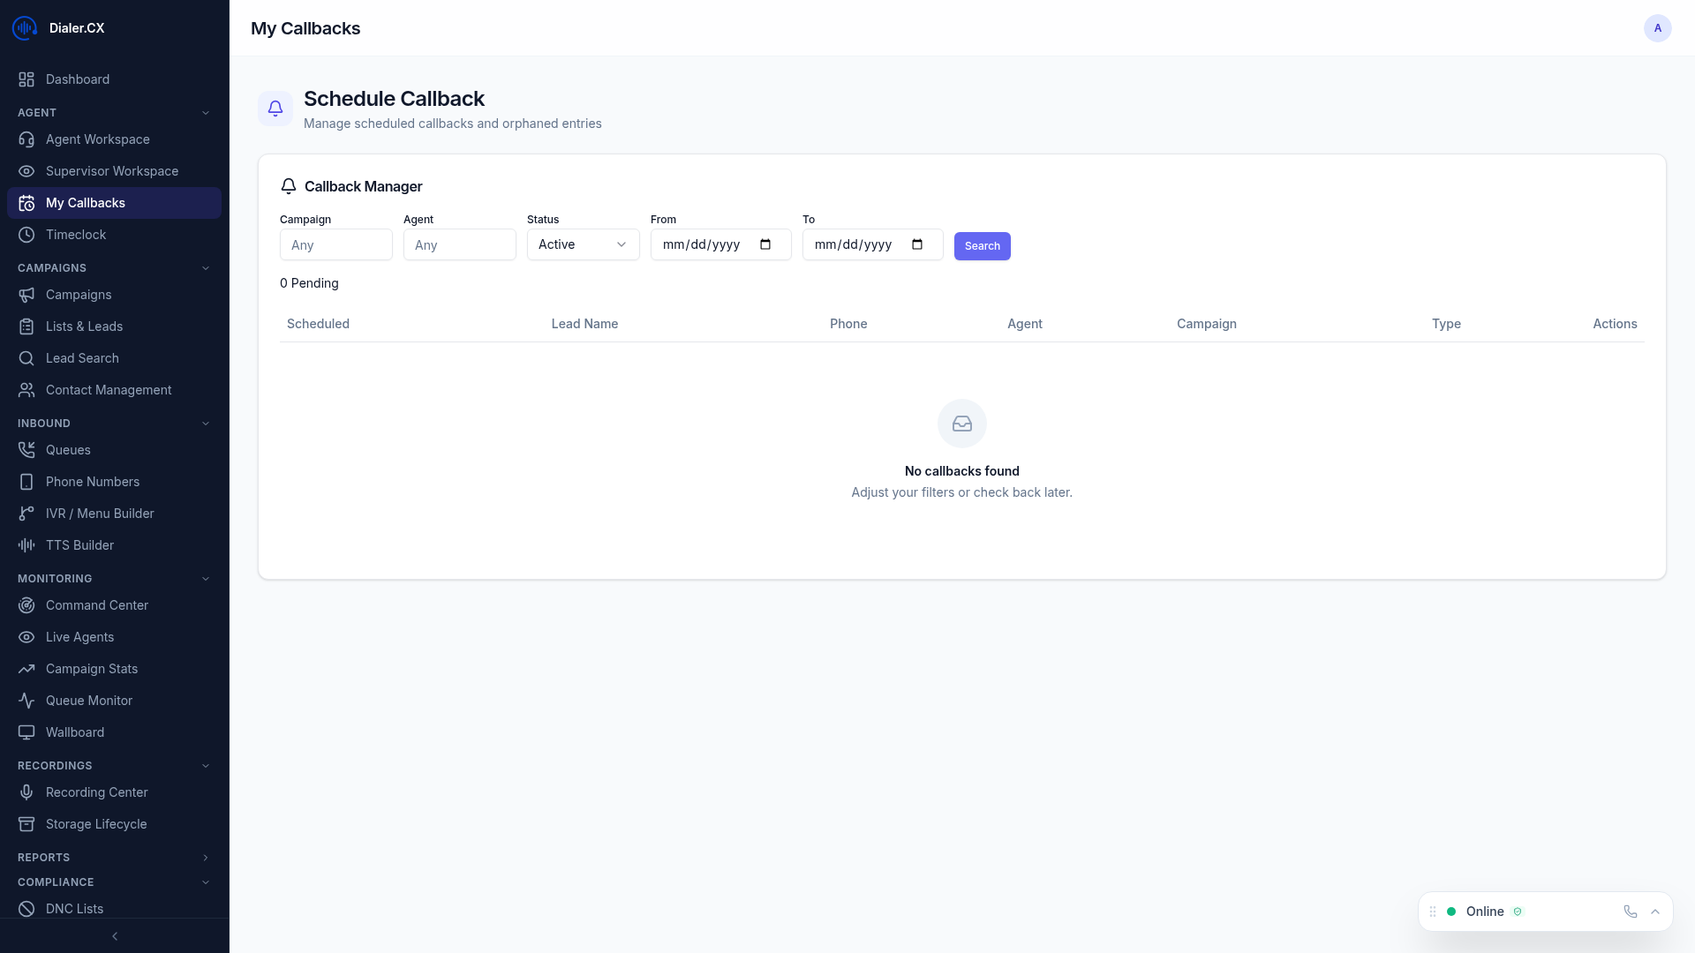1695x953 pixels.
Task: Open the Wallboard link
Action: 74,732
